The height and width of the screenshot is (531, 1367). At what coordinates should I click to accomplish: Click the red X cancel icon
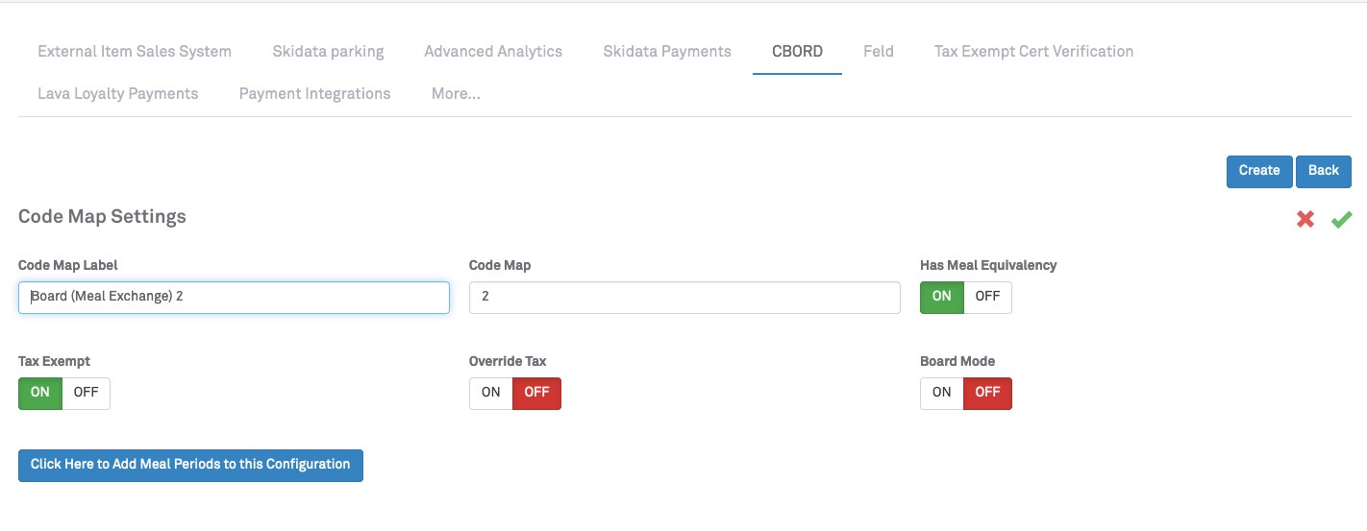(1305, 220)
